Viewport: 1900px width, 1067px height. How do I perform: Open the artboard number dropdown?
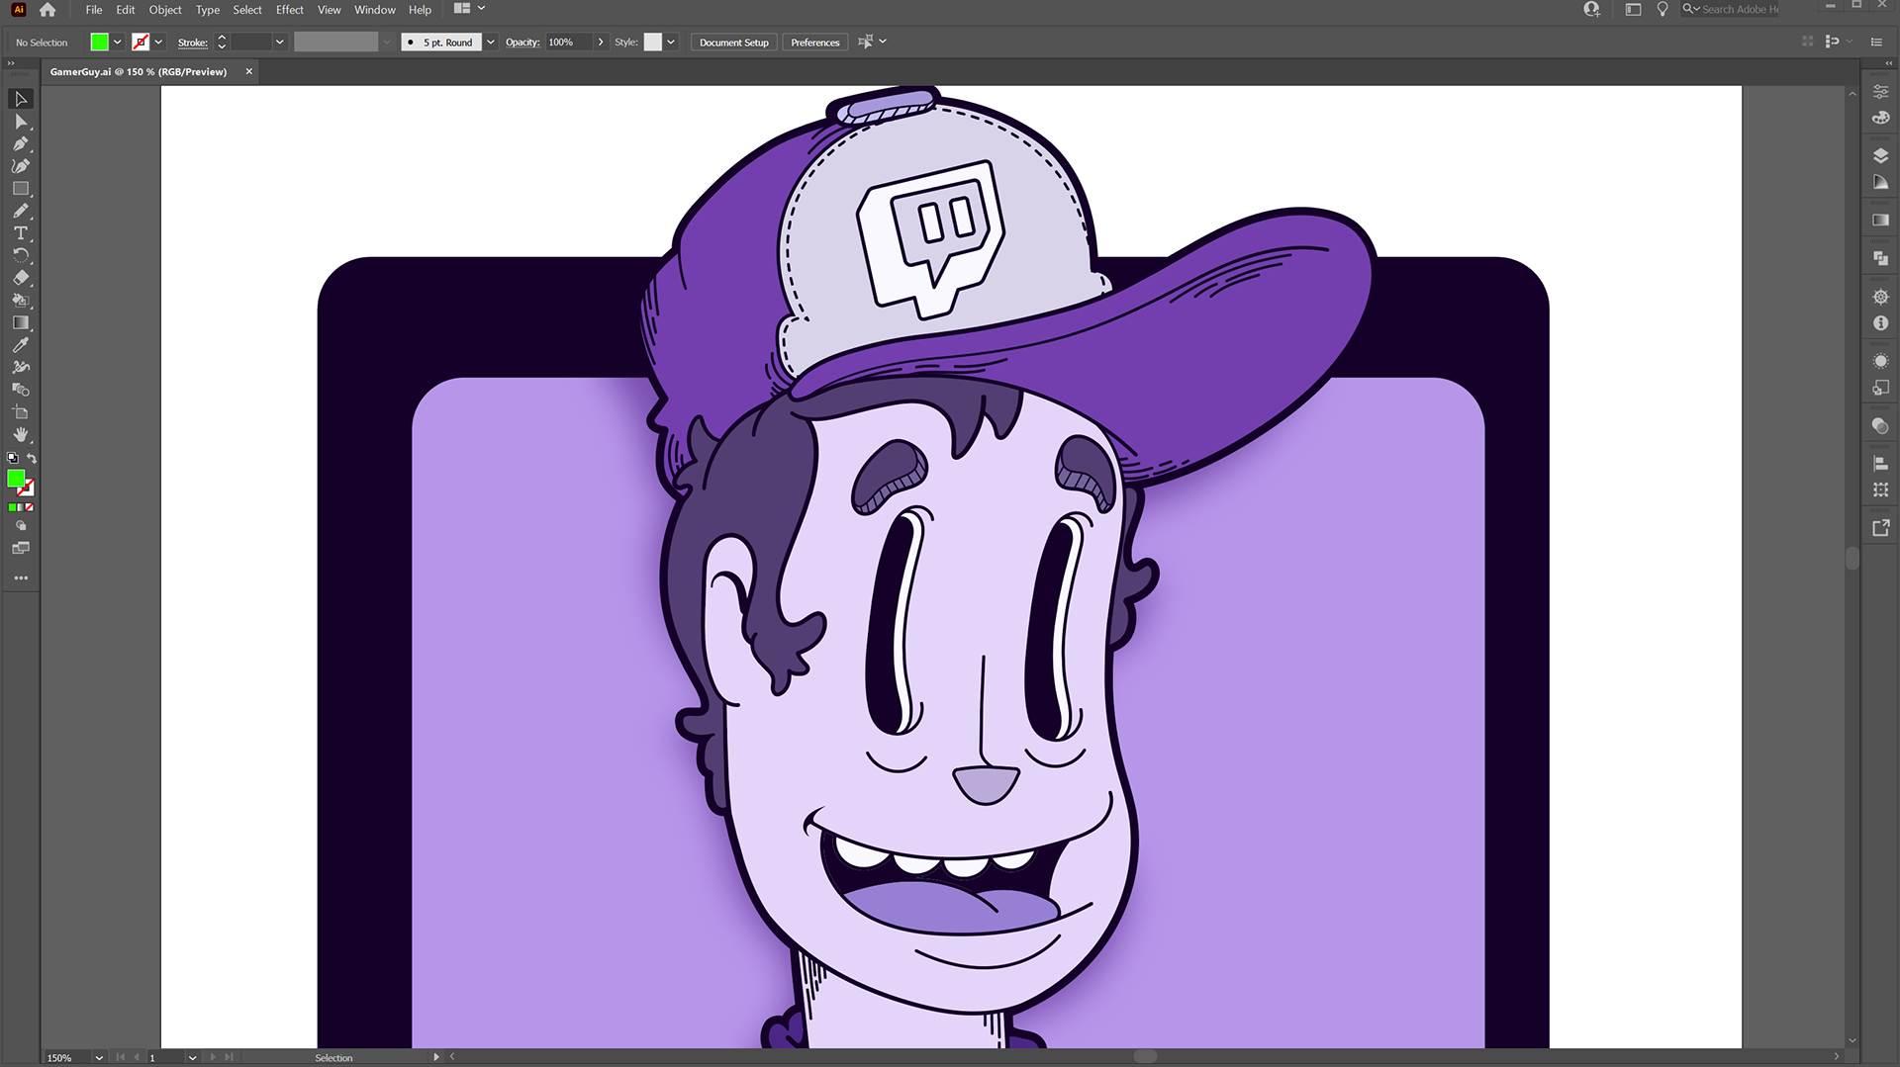pyautogui.click(x=192, y=1057)
